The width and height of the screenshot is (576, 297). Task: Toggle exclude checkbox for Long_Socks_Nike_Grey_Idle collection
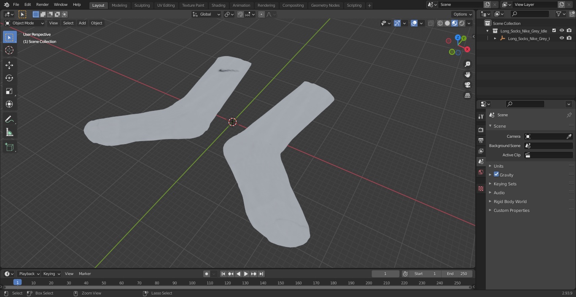pos(554,31)
